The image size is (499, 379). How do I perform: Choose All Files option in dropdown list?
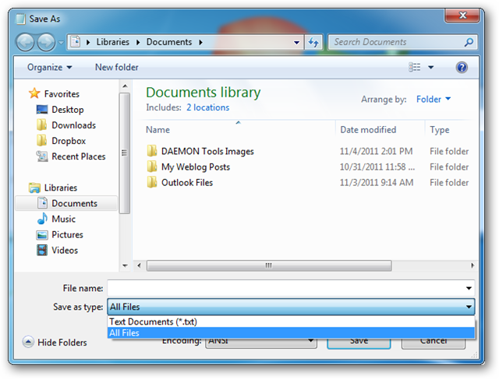291,333
